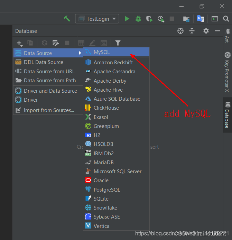The width and height of the screenshot is (232, 240).
Task: Select Microsoft SQL Server data source
Action: (116, 171)
